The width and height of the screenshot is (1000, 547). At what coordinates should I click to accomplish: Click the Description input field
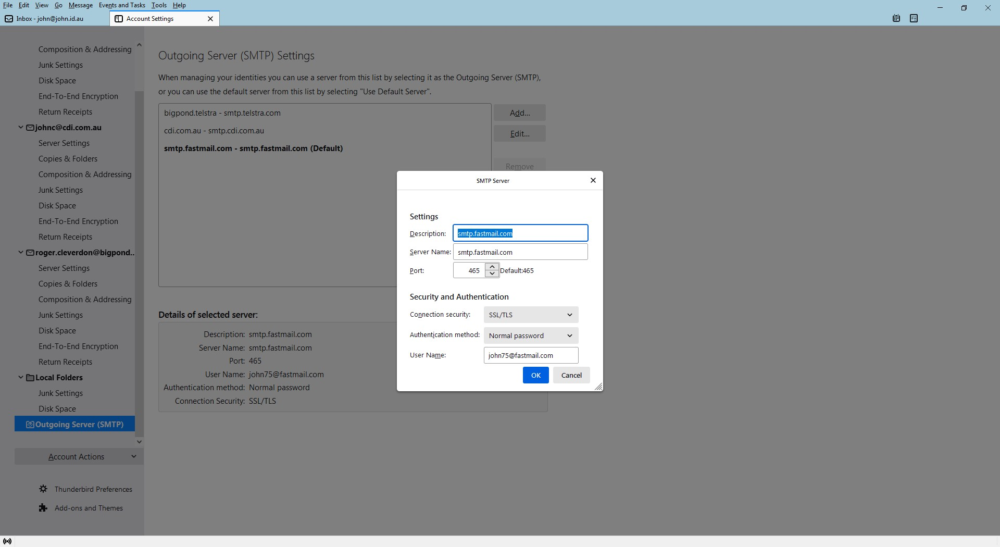point(520,233)
